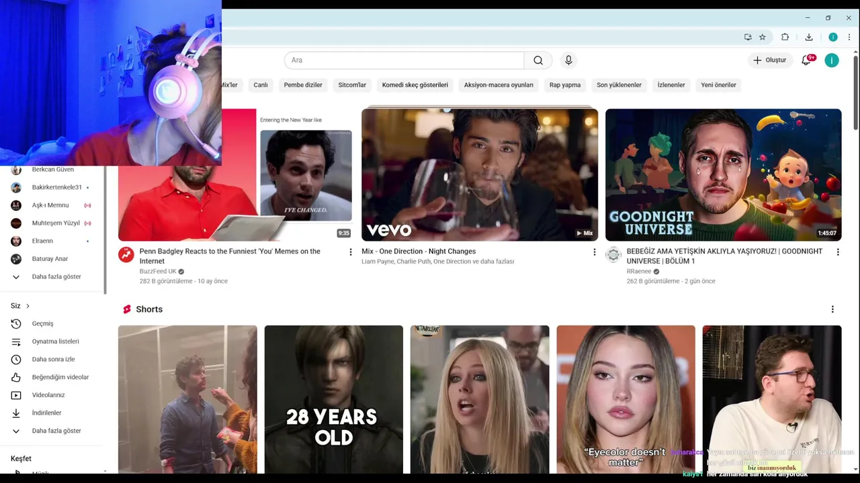Open Baturay Anar subscription

(50, 259)
